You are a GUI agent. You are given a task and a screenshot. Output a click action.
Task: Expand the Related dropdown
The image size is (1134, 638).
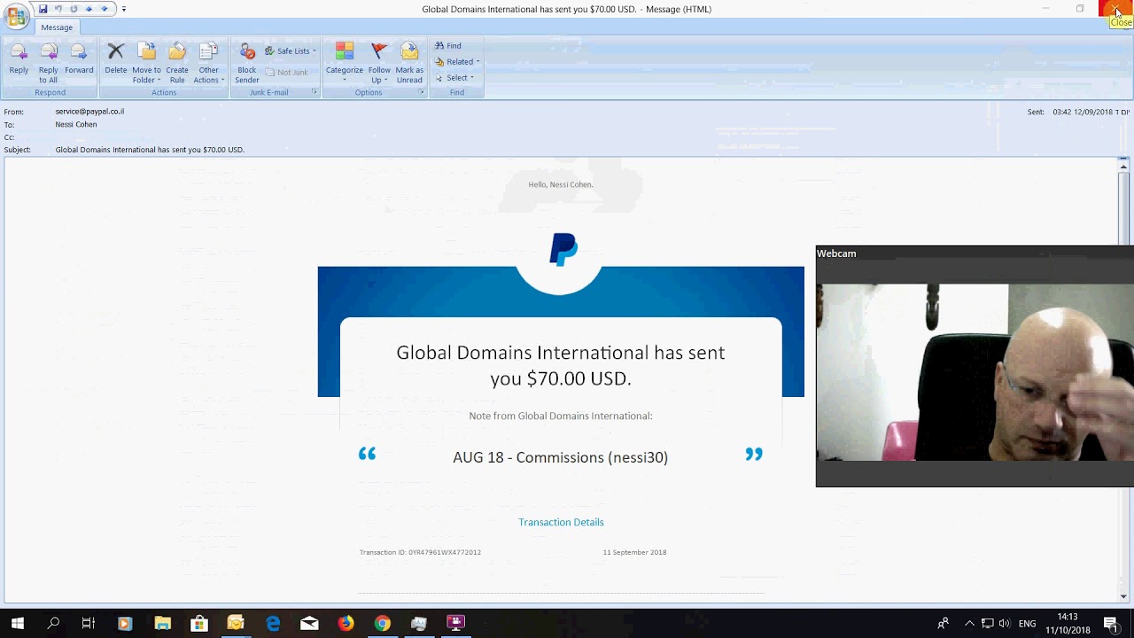[457, 62]
